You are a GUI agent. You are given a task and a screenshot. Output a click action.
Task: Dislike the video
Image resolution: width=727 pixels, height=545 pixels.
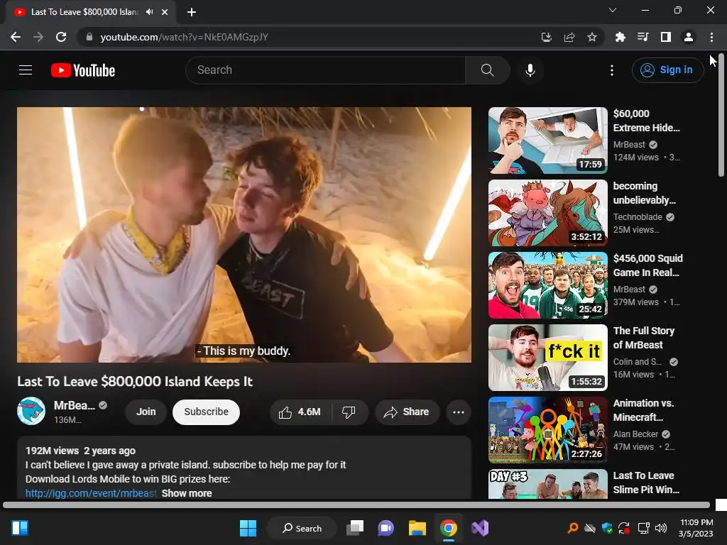349,412
